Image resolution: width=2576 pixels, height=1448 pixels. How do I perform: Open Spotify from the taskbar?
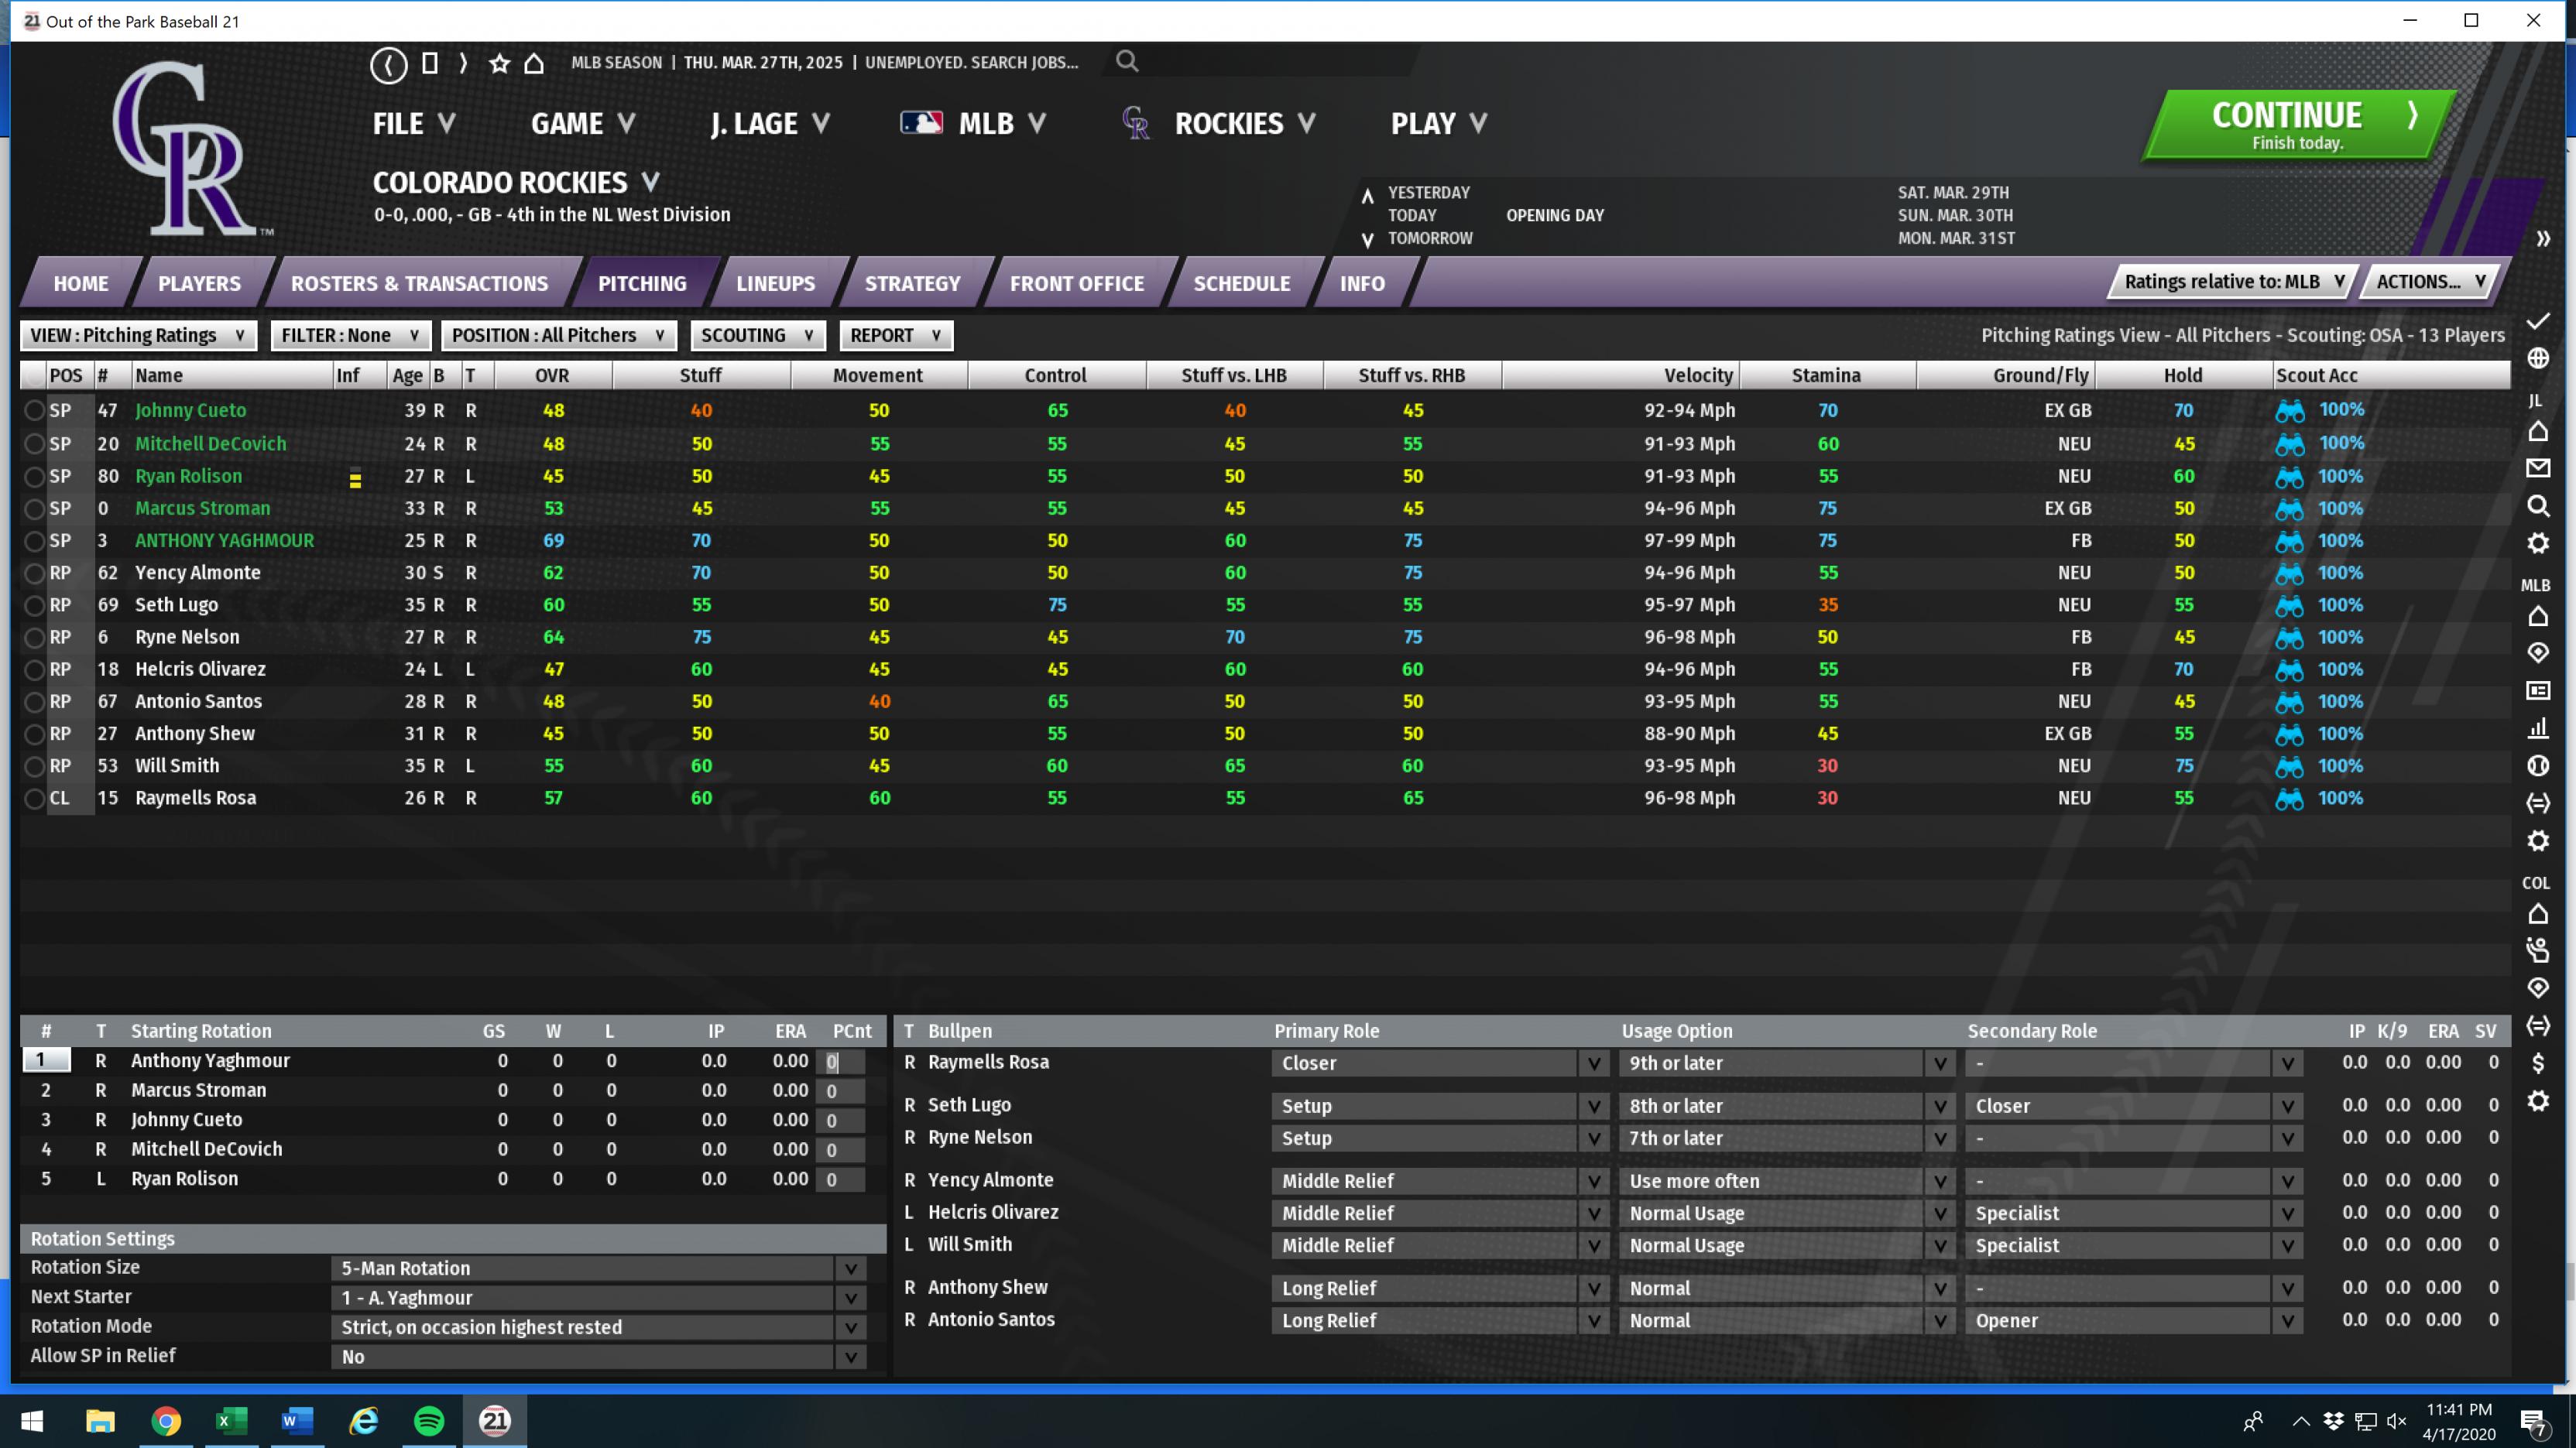429,1420
